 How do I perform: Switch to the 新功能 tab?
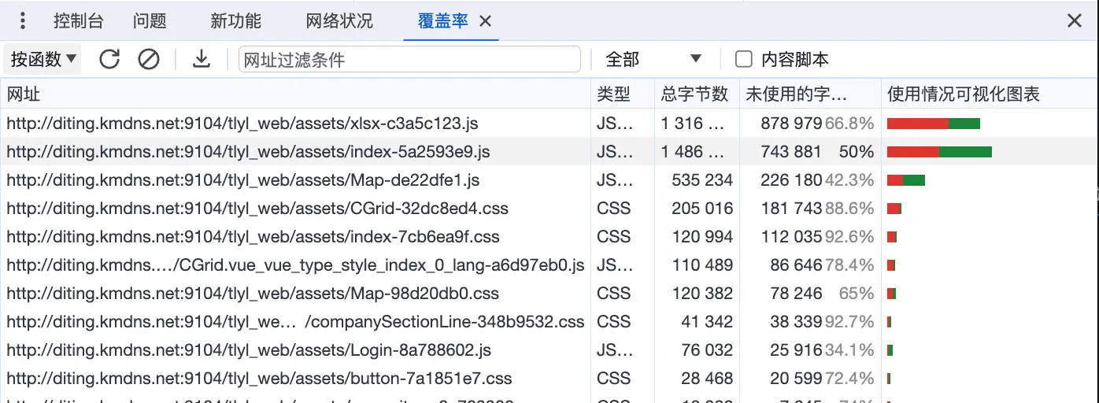pyautogui.click(x=235, y=21)
